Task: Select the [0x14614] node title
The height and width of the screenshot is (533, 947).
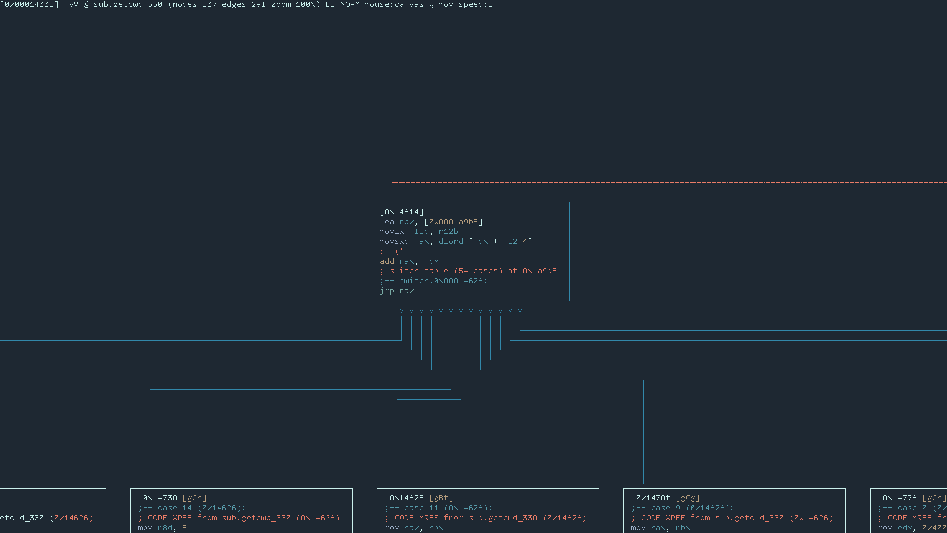Action: pyautogui.click(x=401, y=212)
